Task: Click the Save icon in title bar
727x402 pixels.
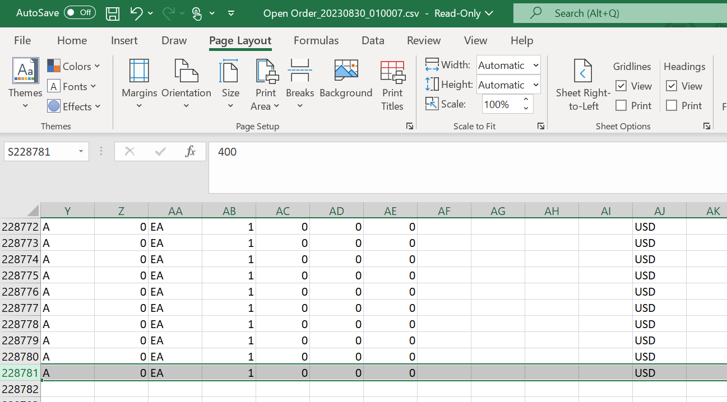Action: [x=113, y=13]
